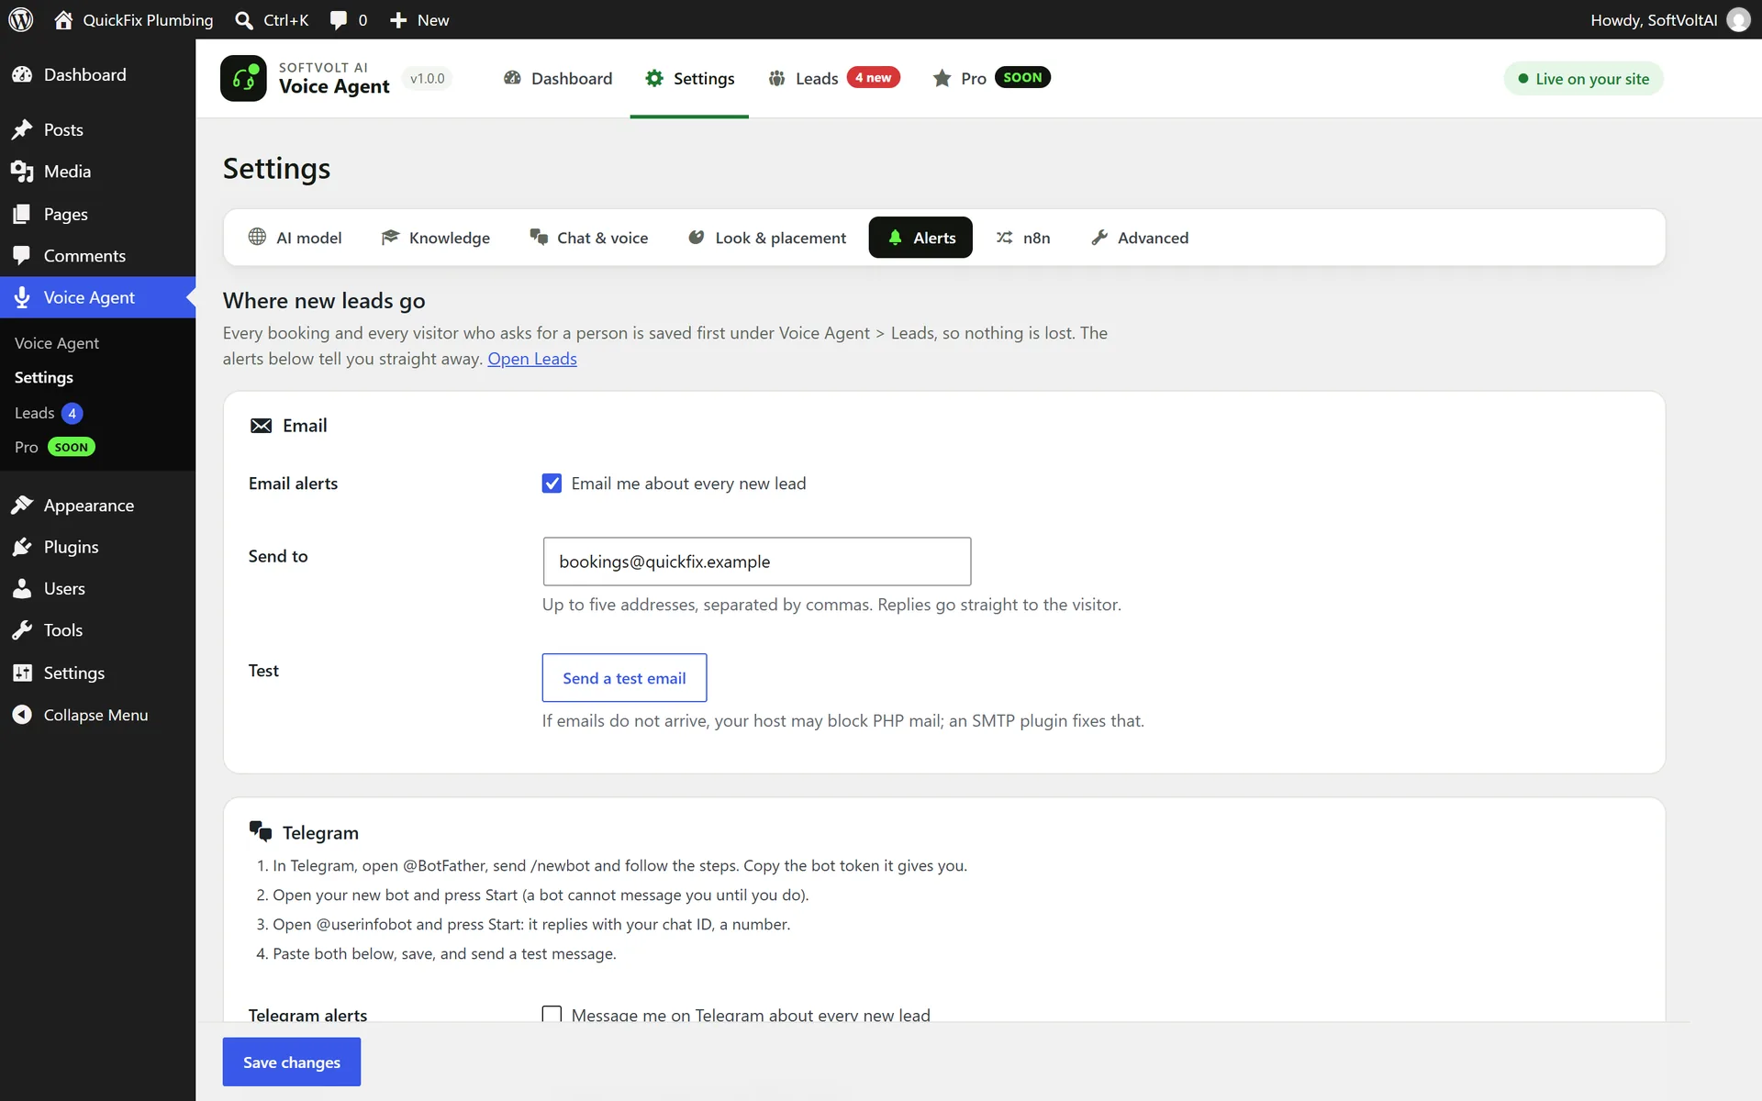The width and height of the screenshot is (1762, 1101).
Task: Click the plus New icon
Action: 398,19
